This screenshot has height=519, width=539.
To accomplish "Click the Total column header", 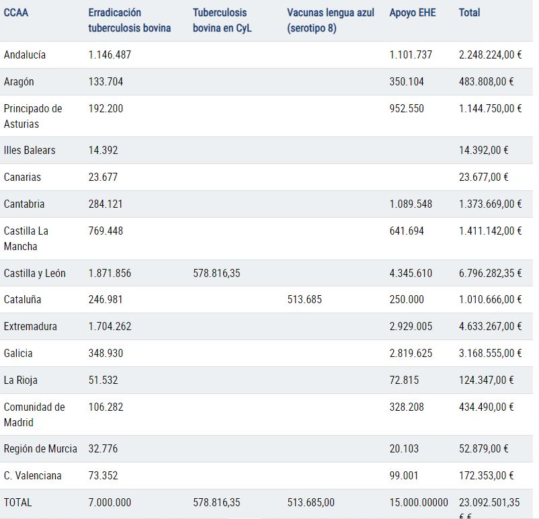I will [469, 13].
